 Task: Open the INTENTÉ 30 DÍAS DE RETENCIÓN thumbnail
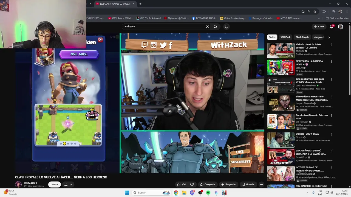pyautogui.click(x=281, y=173)
